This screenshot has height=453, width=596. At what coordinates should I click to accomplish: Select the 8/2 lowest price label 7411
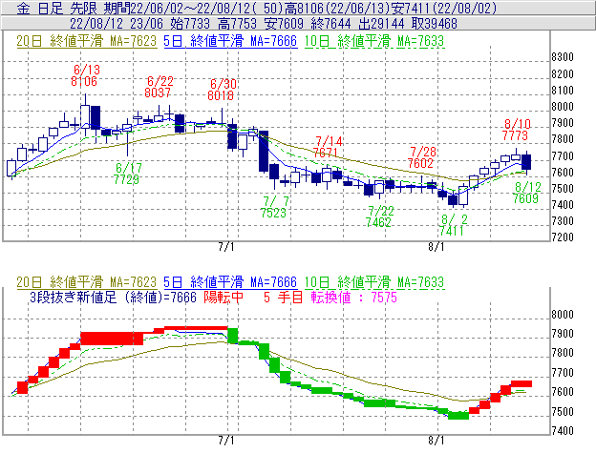tap(451, 231)
